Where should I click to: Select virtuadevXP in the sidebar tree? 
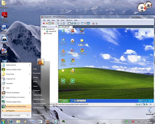pos(51,31)
